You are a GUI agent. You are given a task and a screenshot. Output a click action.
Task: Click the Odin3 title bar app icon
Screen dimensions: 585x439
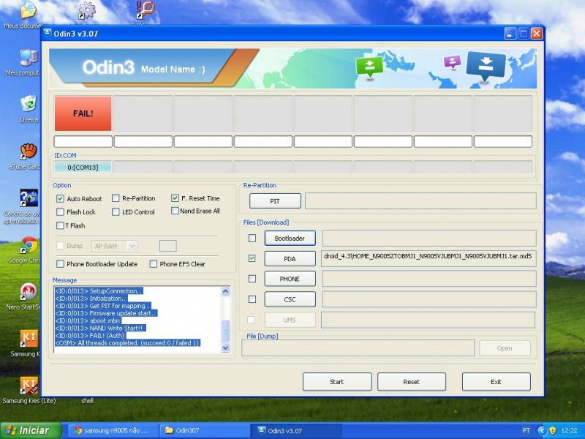[x=47, y=33]
